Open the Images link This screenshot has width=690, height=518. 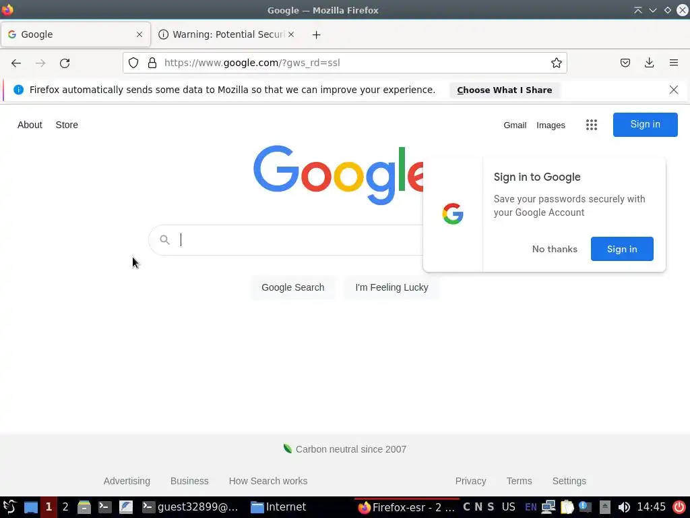tap(551, 125)
